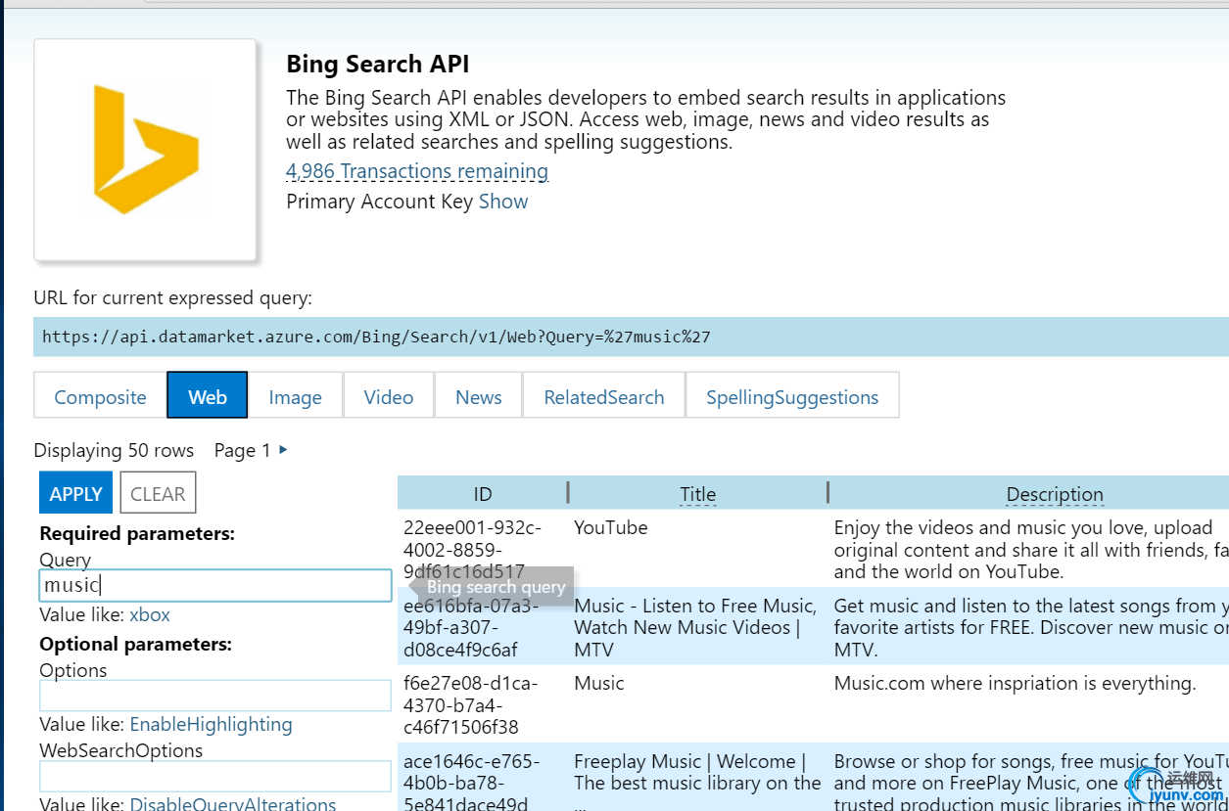Screen dimensions: 1229x811
Task: Click the Bing logo thumbnail
Action: tap(146, 151)
